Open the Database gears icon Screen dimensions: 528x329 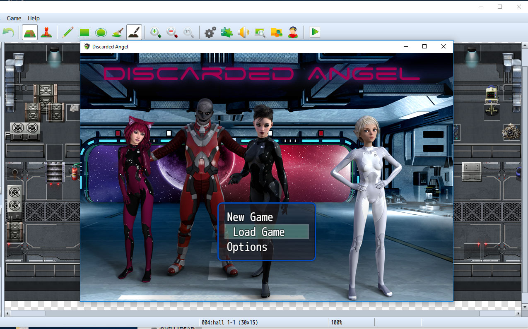pyautogui.click(x=210, y=32)
